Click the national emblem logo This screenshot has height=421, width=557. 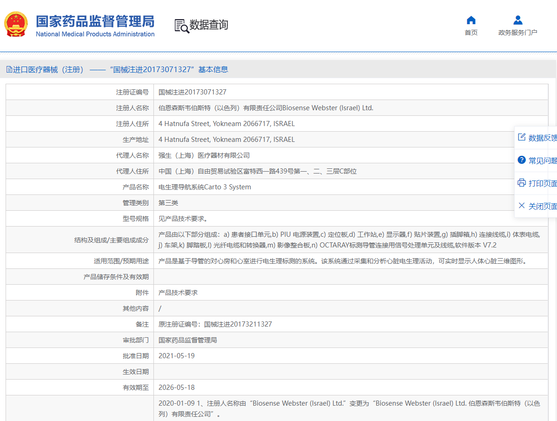point(16,24)
